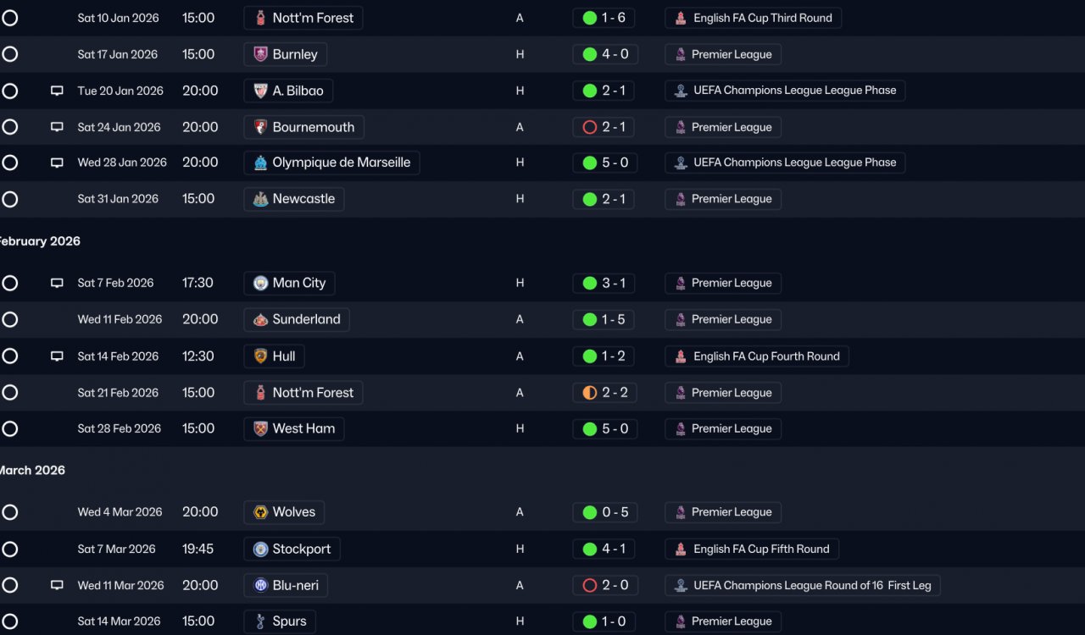1085x635 pixels.
Task: Click the Olympique de Marseille crest icon
Action: tap(261, 163)
